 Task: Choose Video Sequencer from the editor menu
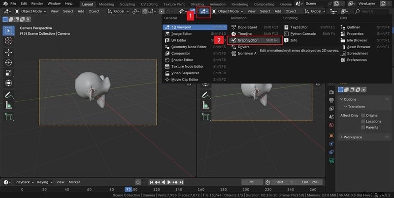click(x=195, y=73)
